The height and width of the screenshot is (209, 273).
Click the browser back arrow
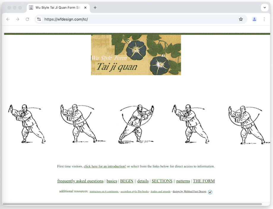[8, 19]
